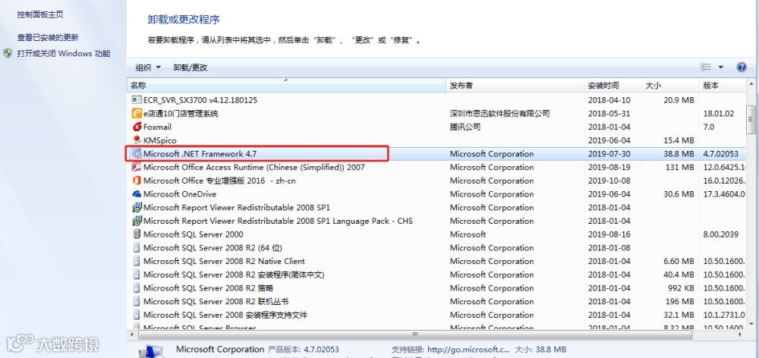Click size cell 131 MB

679,168
